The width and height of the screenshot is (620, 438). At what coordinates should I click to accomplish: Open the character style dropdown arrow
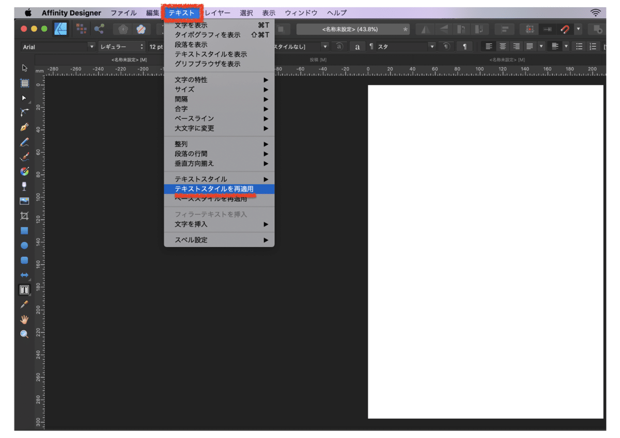[324, 47]
